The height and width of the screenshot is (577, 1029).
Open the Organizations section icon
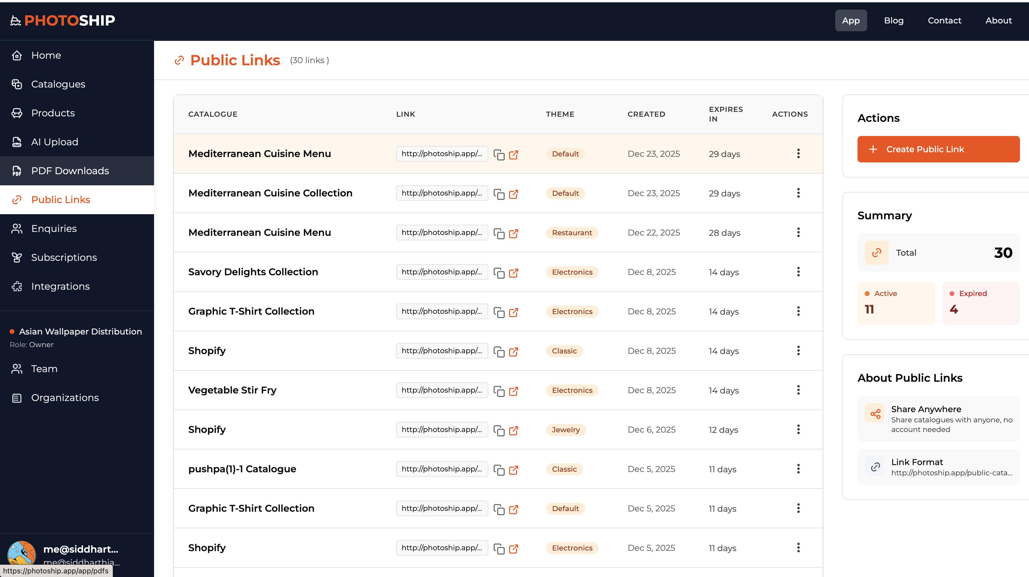coord(16,398)
